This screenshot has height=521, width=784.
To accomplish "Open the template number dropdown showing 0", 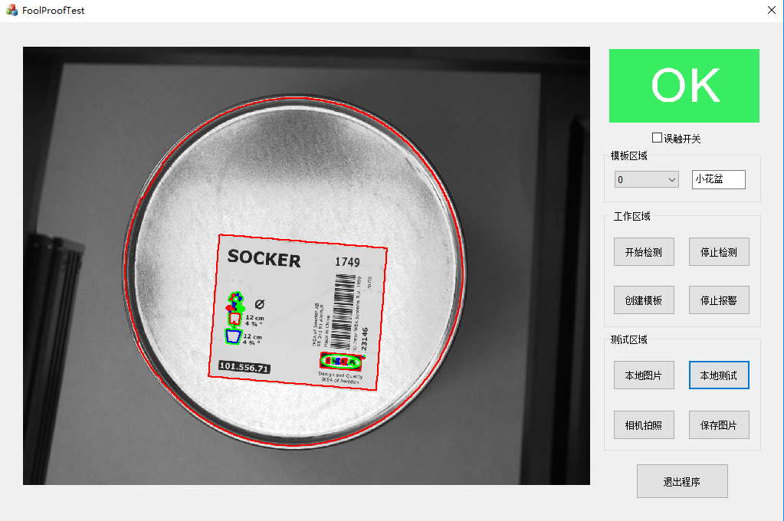I will click(646, 179).
